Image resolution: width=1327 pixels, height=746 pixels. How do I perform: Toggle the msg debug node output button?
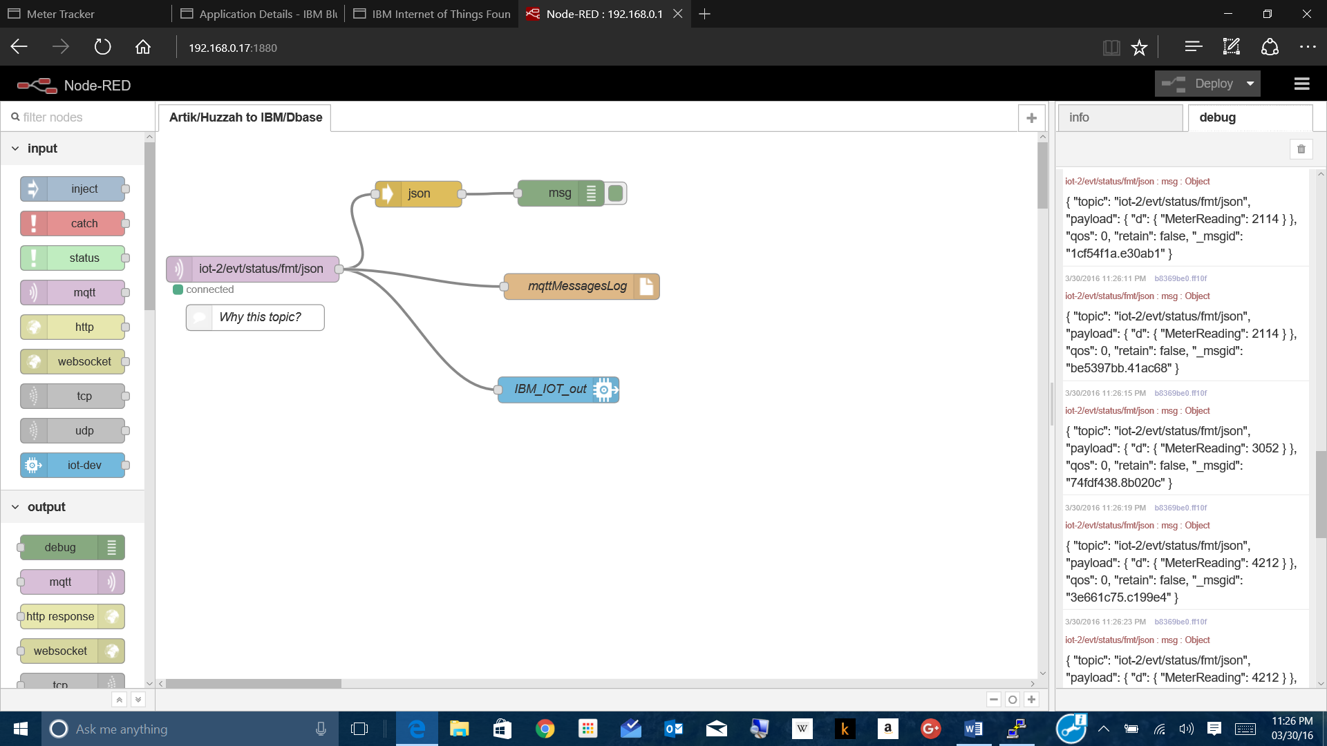coord(616,193)
